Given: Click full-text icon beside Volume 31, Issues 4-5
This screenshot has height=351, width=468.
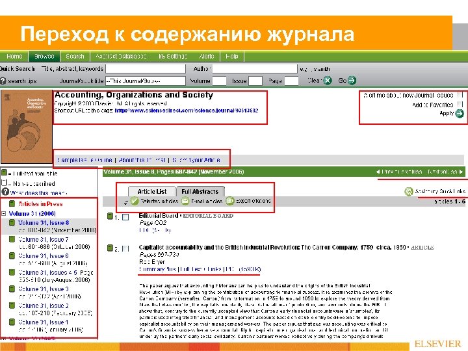Looking at the screenshot, I should pos(12,272).
